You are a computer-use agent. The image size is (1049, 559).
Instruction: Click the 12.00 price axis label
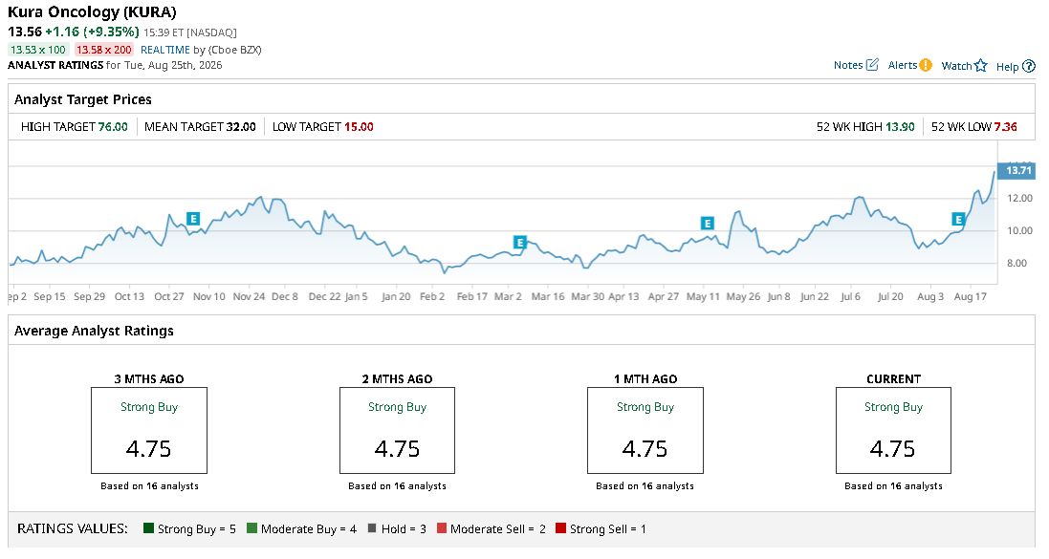[x=1019, y=198]
